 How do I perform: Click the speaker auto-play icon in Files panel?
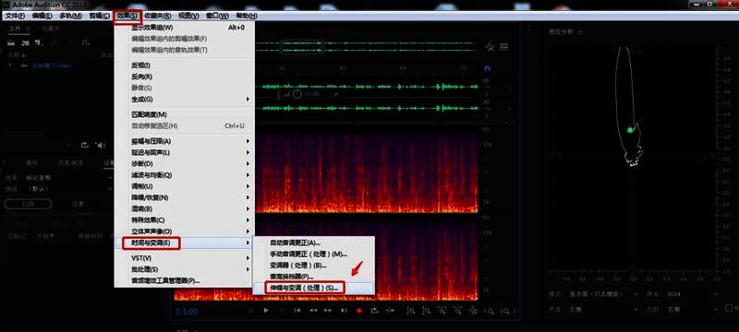pyautogui.click(x=101, y=145)
